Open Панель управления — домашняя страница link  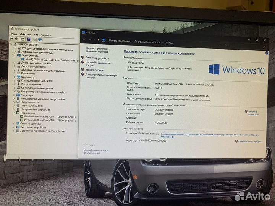[x=98, y=50]
